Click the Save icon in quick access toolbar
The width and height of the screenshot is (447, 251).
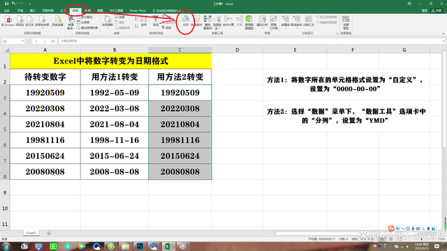(x=6, y=3)
